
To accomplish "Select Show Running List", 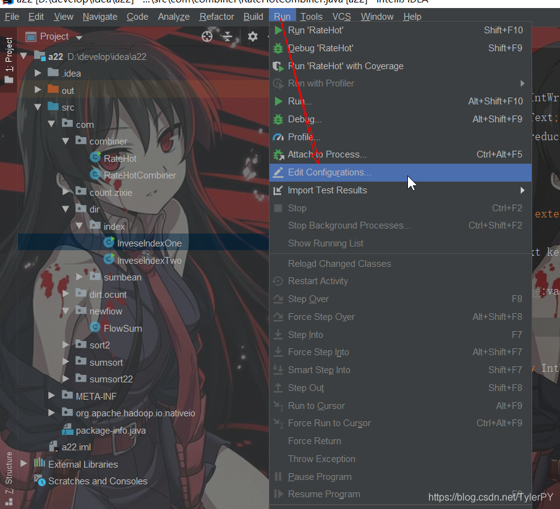I will [x=401, y=243].
